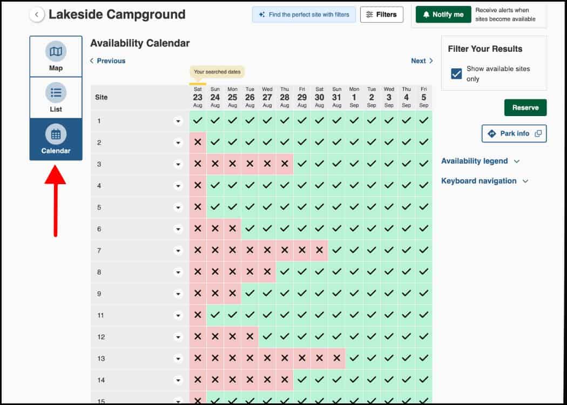567x405 pixels.
Task: Select site 3 checkmark for Fri 29 Aug
Action: [x=302, y=164]
